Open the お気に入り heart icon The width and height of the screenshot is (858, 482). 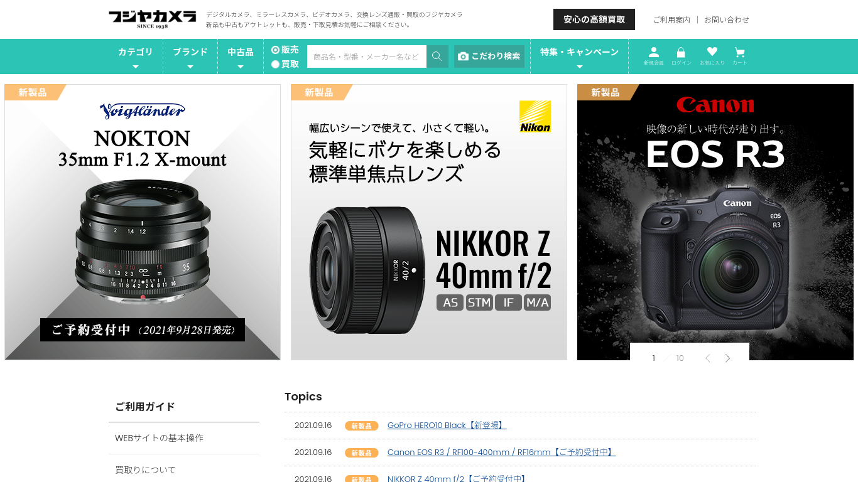click(712, 56)
